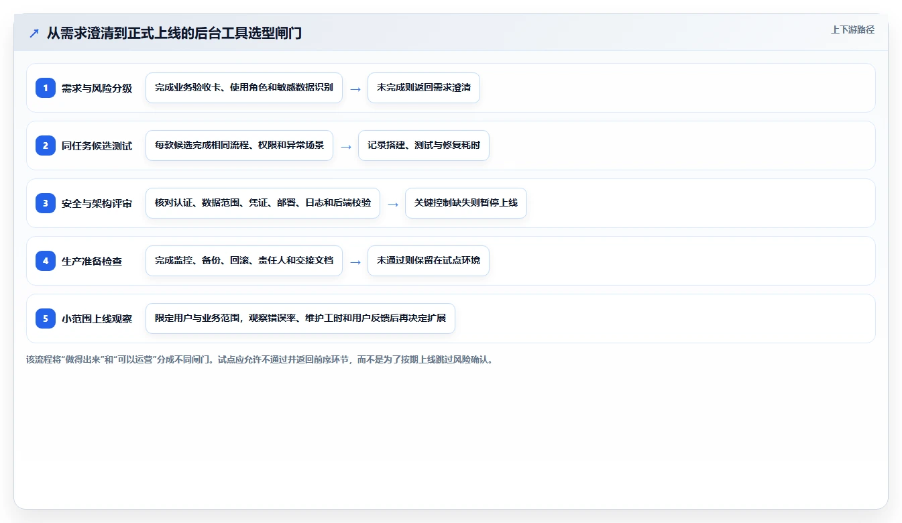Click the 限定用户与业务范围 observation box
This screenshot has height=523, width=902.
300,318
